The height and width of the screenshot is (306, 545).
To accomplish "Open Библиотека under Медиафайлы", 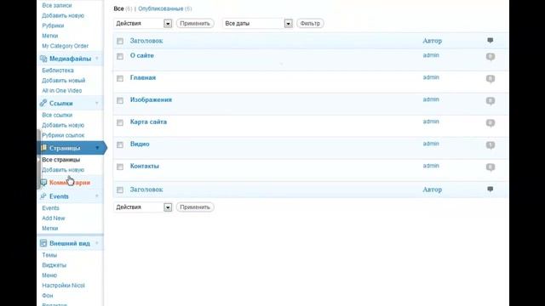I will [58, 71].
